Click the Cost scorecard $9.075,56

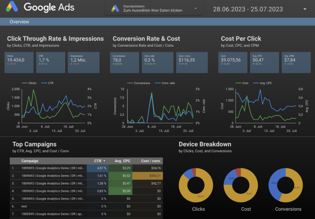233,62
